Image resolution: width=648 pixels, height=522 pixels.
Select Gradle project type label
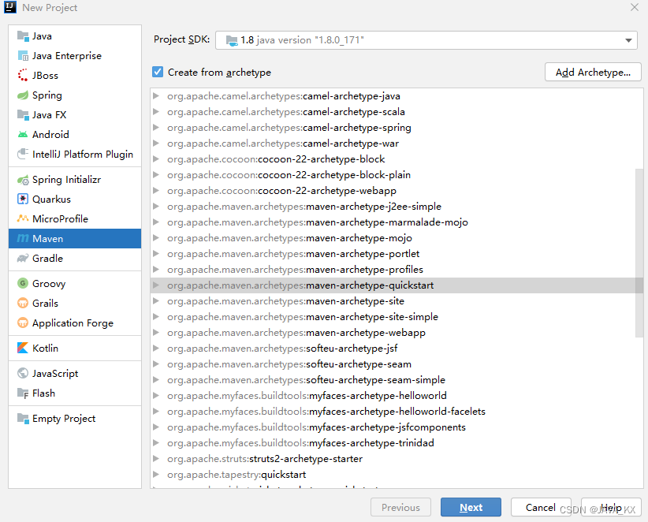pyautogui.click(x=47, y=259)
